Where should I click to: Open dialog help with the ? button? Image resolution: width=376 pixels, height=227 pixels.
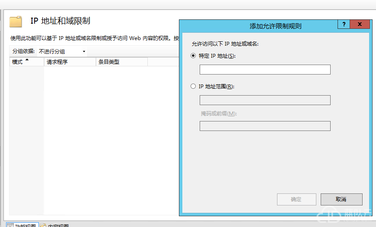344,24
